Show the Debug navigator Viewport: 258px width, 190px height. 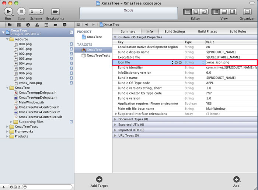(x=46, y=25)
